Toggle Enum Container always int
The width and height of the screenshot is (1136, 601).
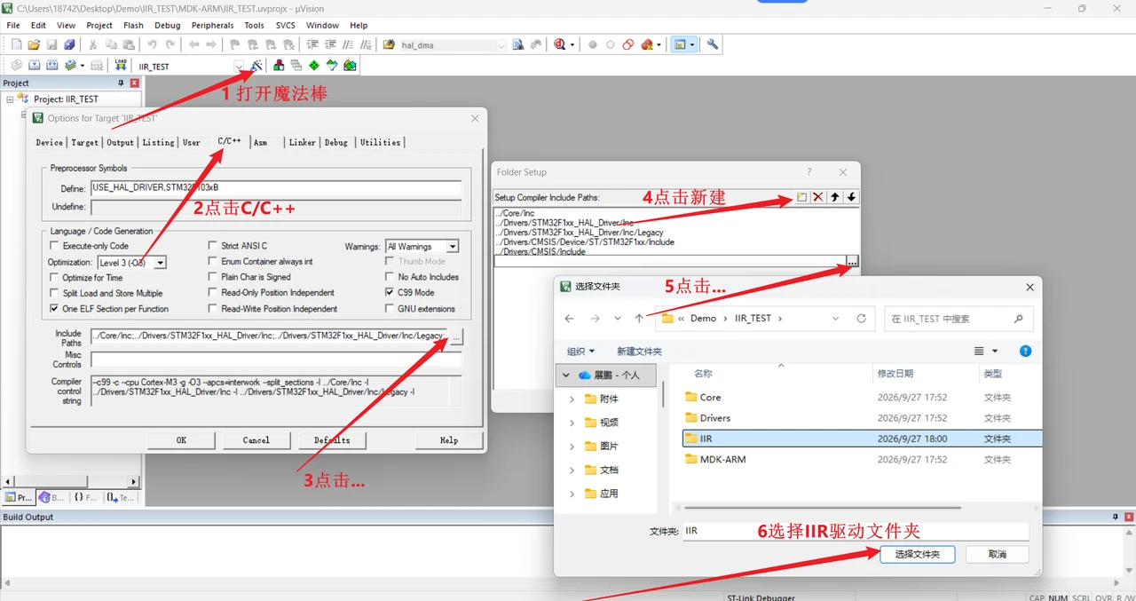pos(213,262)
